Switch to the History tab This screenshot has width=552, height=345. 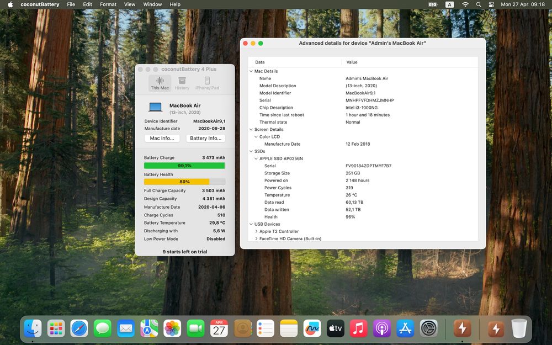coord(182,83)
